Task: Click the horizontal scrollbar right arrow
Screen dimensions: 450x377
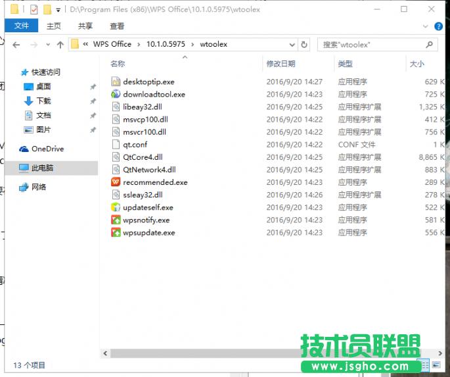Action: pyautogui.click(x=440, y=353)
